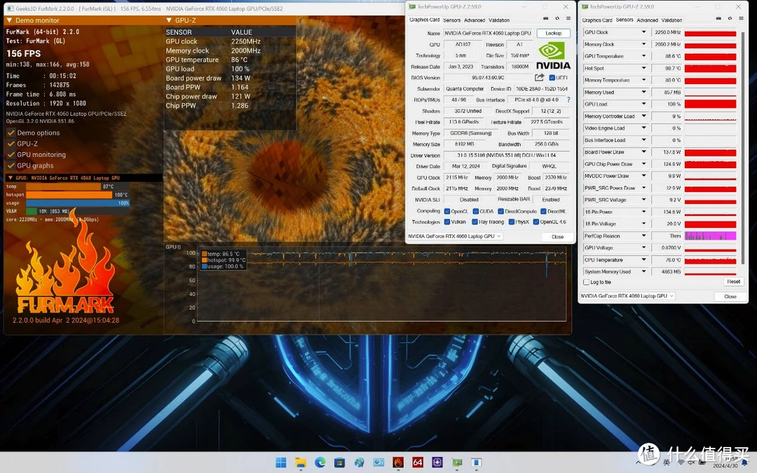
Task: Open the GPU Temperature sensor dropdown arrow
Action: pyautogui.click(x=643, y=56)
